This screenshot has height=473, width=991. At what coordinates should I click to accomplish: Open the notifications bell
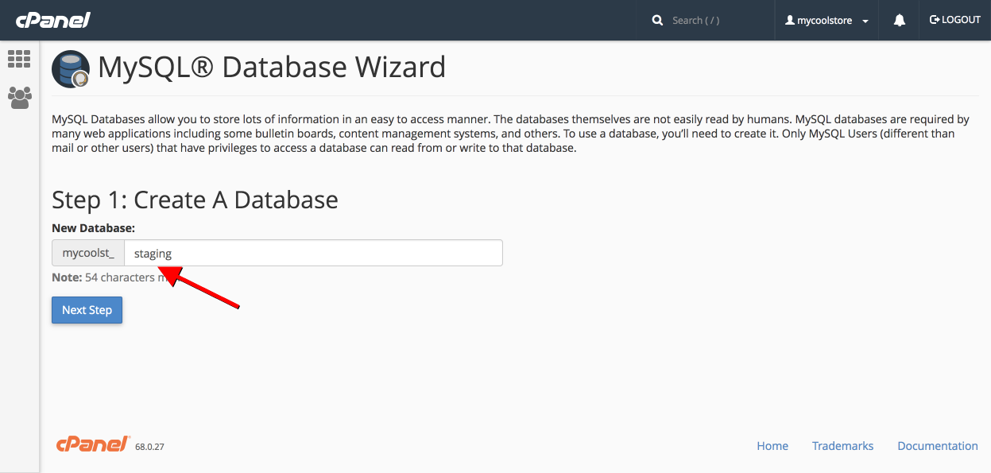[x=899, y=21]
